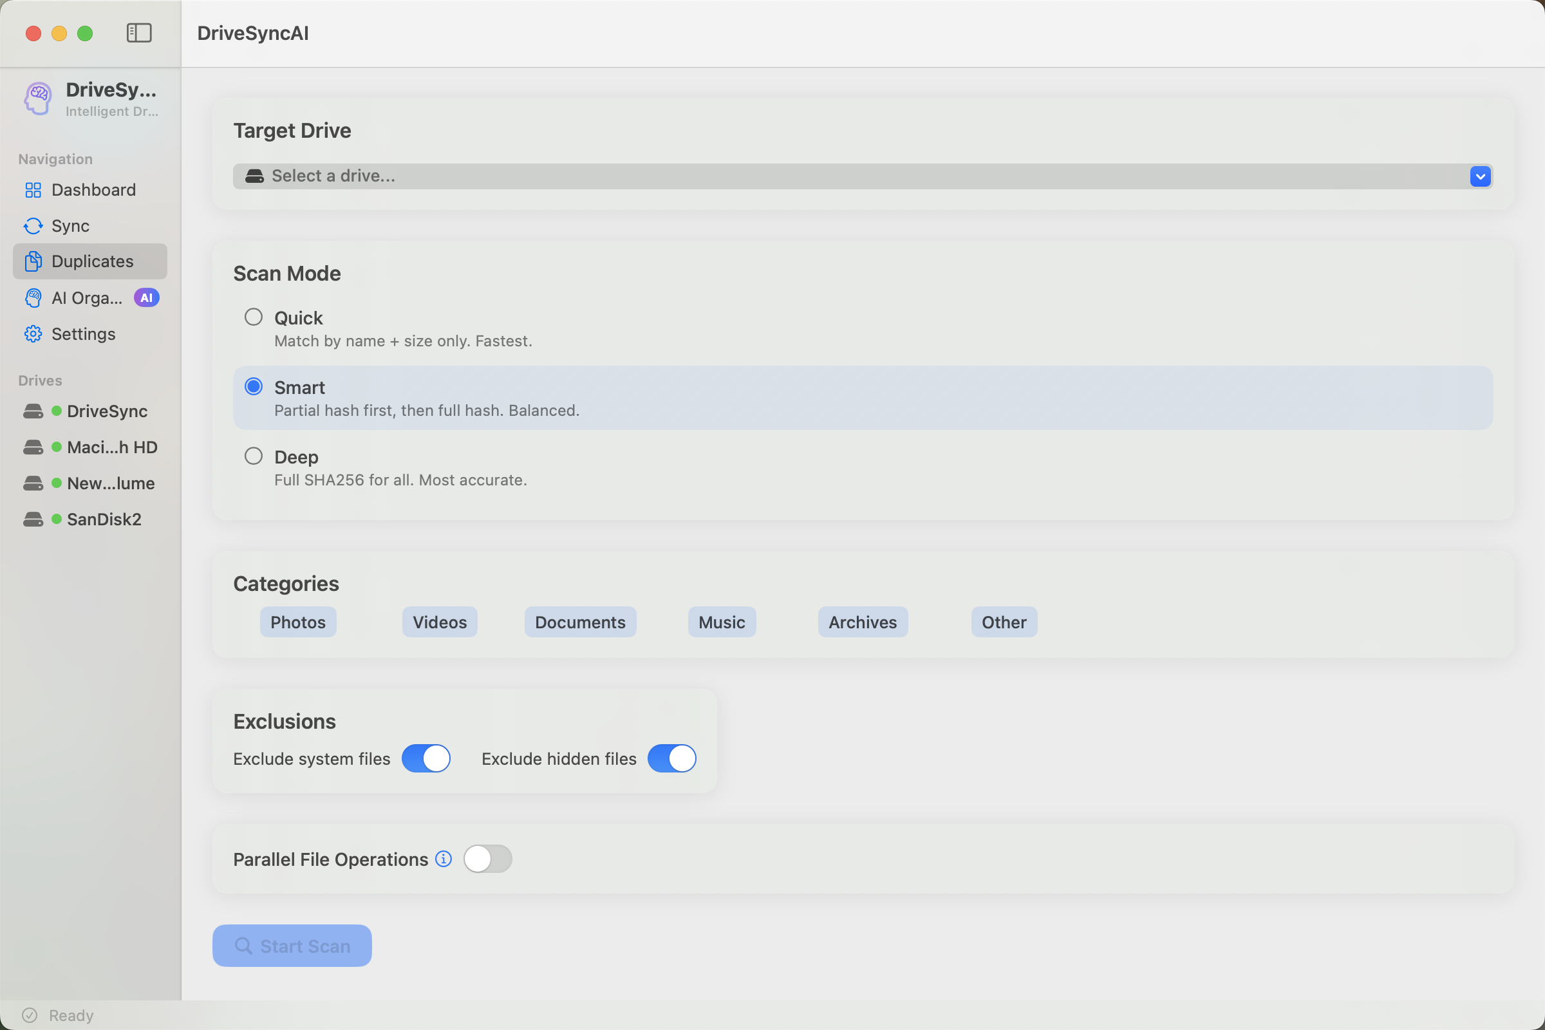Switch to the Duplicates navigation item
This screenshot has height=1030, width=1545.
click(91, 261)
